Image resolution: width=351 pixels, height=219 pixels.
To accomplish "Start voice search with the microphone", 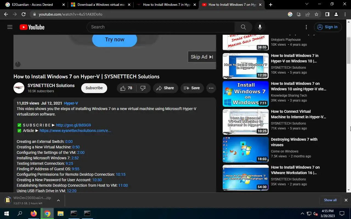I will (x=260, y=27).
